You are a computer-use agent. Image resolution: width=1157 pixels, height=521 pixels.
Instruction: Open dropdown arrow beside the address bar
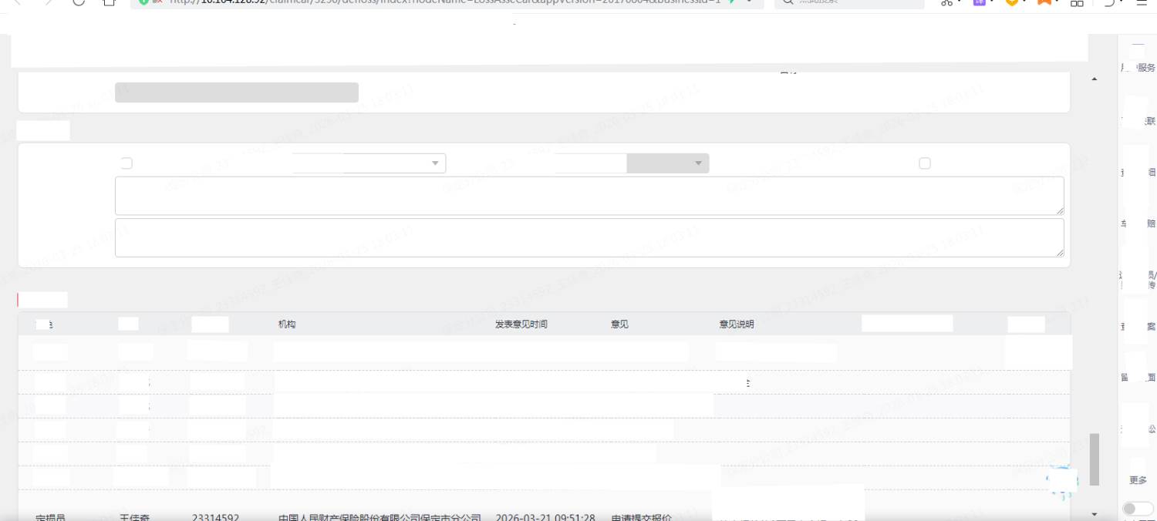[x=749, y=2]
